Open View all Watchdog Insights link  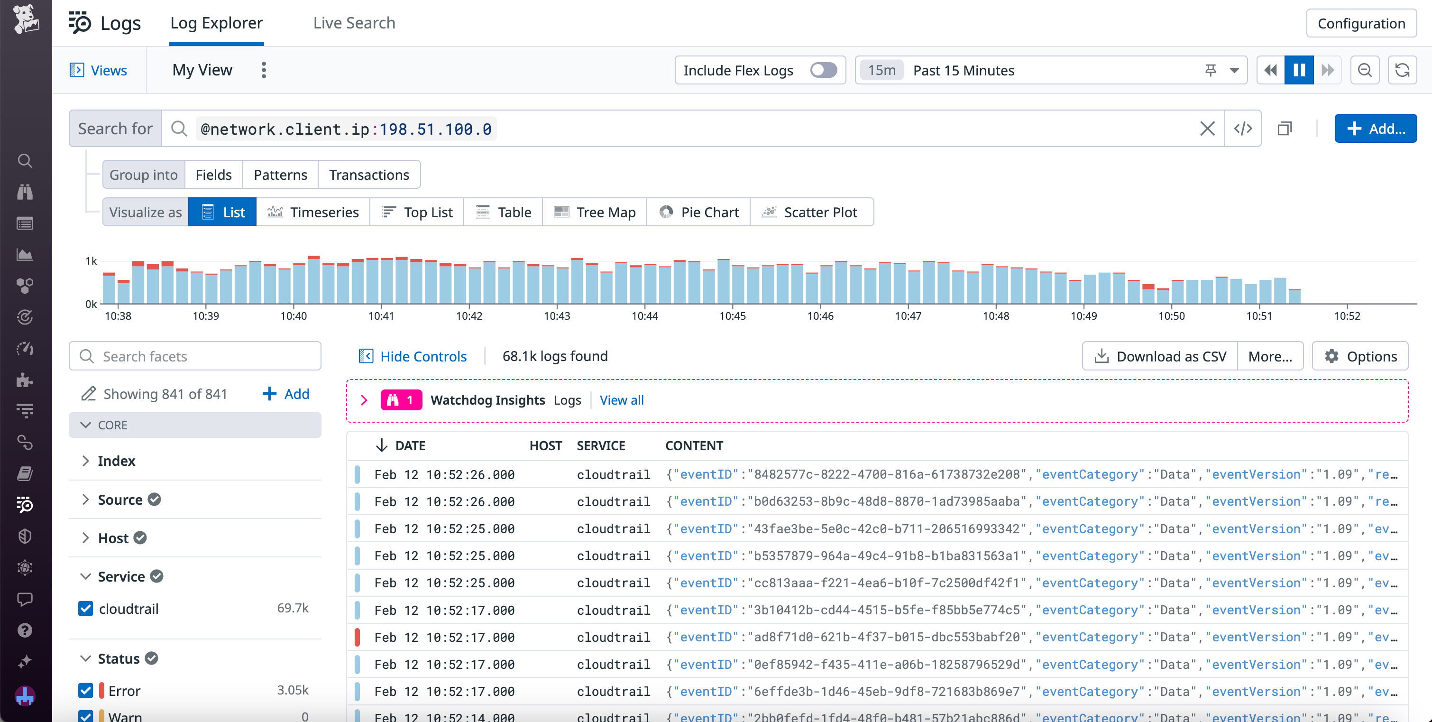(x=621, y=400)
